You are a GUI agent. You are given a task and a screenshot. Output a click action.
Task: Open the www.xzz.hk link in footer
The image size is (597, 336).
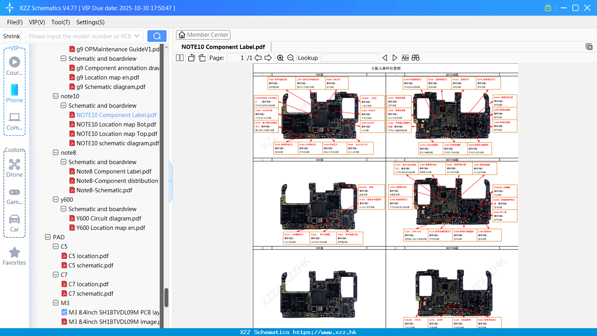click(325, 332)
